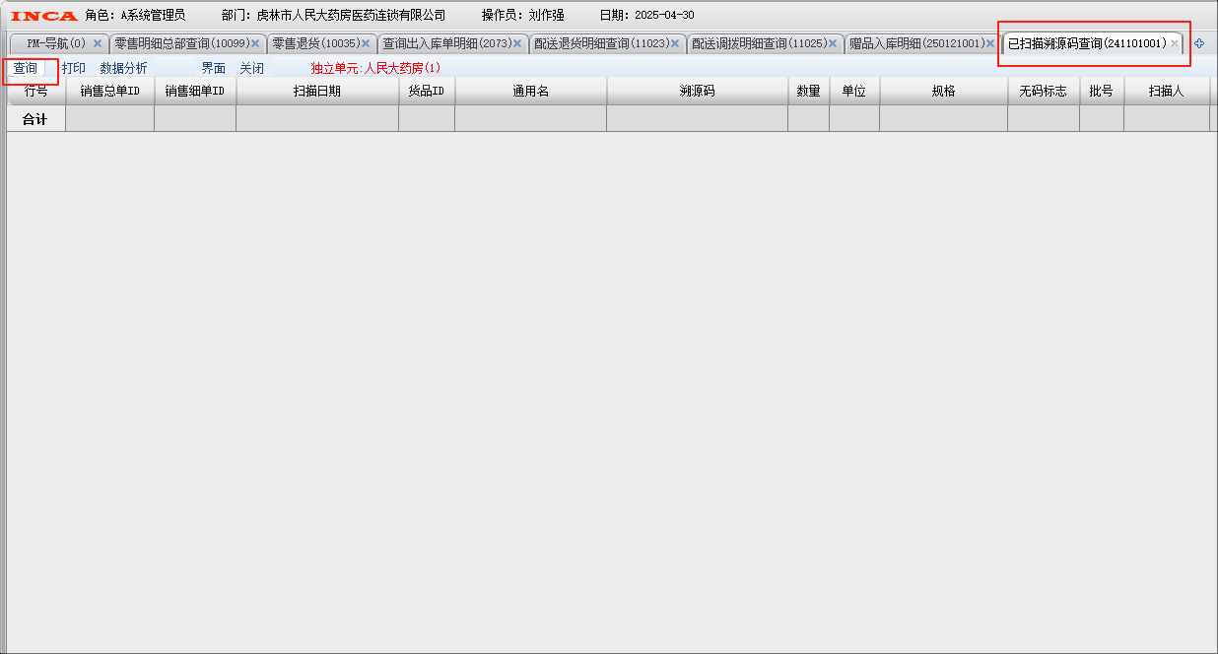This screenshot has width=1218, height=654.
Task: Click the 界面 toolbar item
Action: point(214,69)
